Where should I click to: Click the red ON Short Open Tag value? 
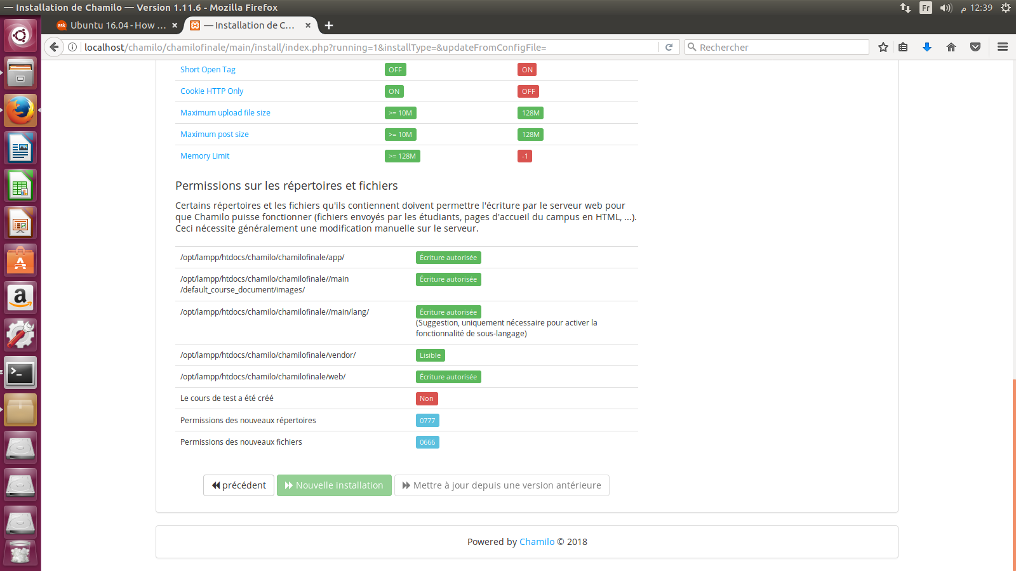(527, 70)
